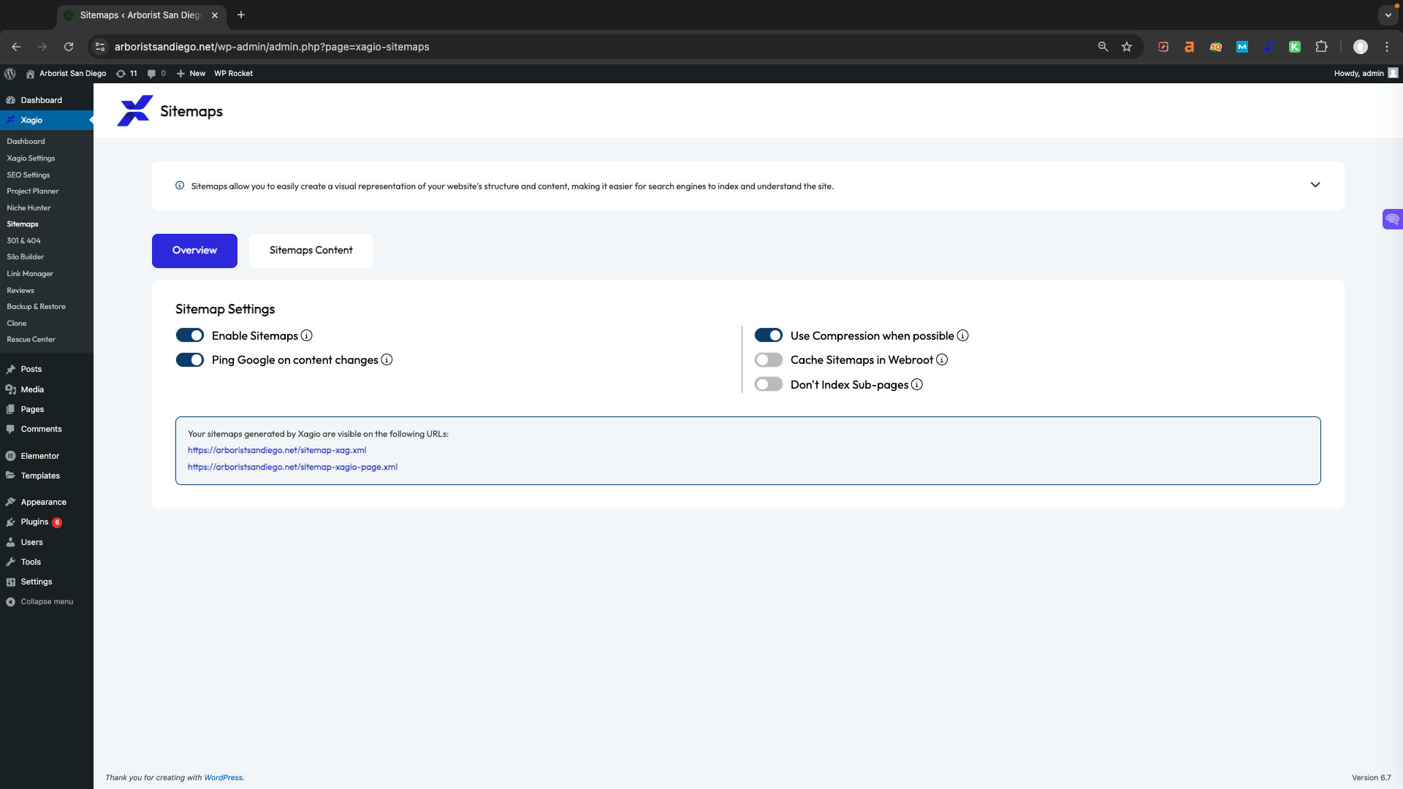Click the WordPress logo in admin bar
1403x789 pixels.
tap(10, 73)
